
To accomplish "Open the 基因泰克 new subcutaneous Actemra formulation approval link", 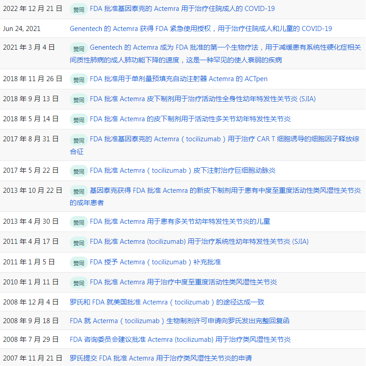I will click(215, 196).
